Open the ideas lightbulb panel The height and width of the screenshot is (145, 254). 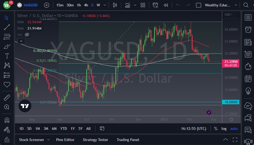coord(248,91)
